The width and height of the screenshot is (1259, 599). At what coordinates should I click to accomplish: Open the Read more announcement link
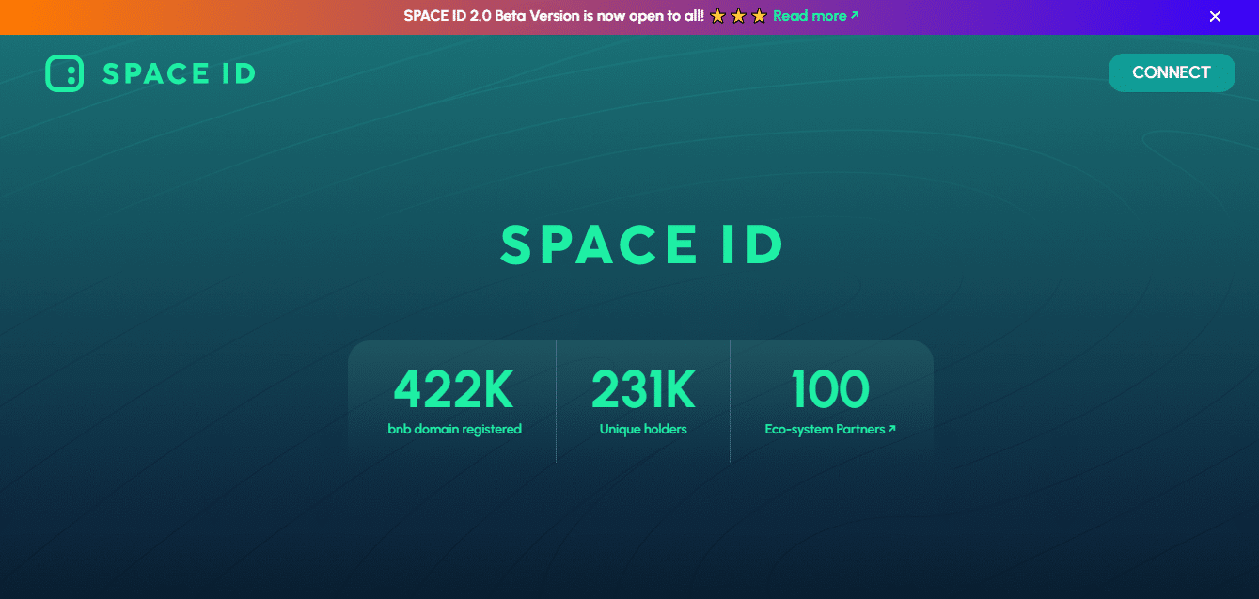[x=809, y=15]
